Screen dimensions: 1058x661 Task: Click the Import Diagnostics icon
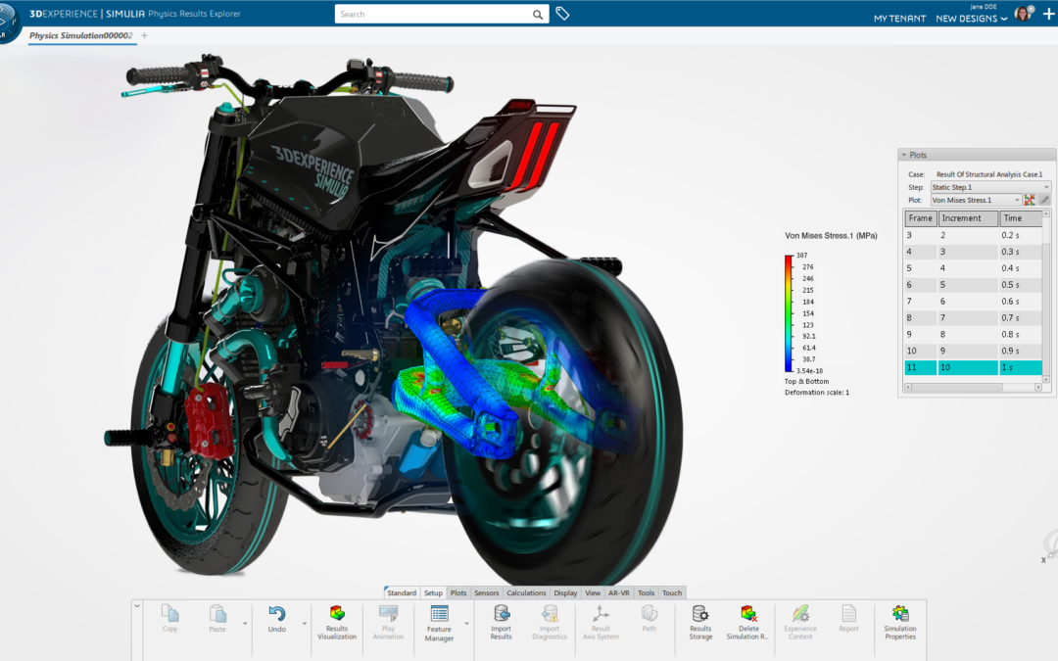click(x=550, y=613)
